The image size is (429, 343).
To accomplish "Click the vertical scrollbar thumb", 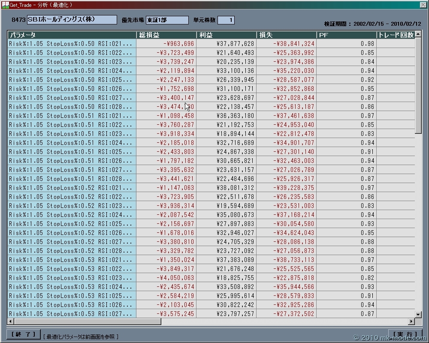I will pyautogui.click(x=418, y=86).
